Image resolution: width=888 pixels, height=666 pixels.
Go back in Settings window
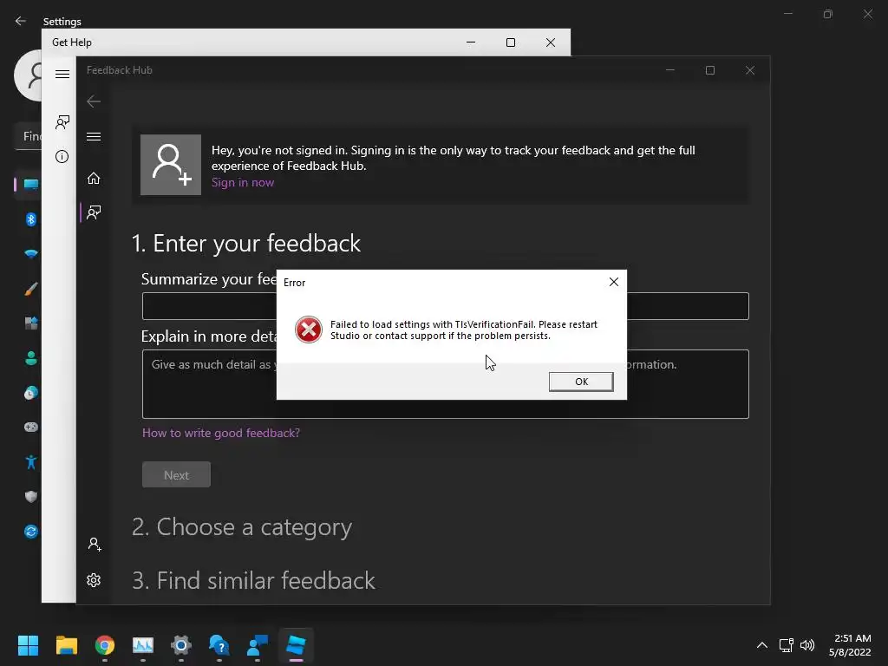[x=21, y=21]
